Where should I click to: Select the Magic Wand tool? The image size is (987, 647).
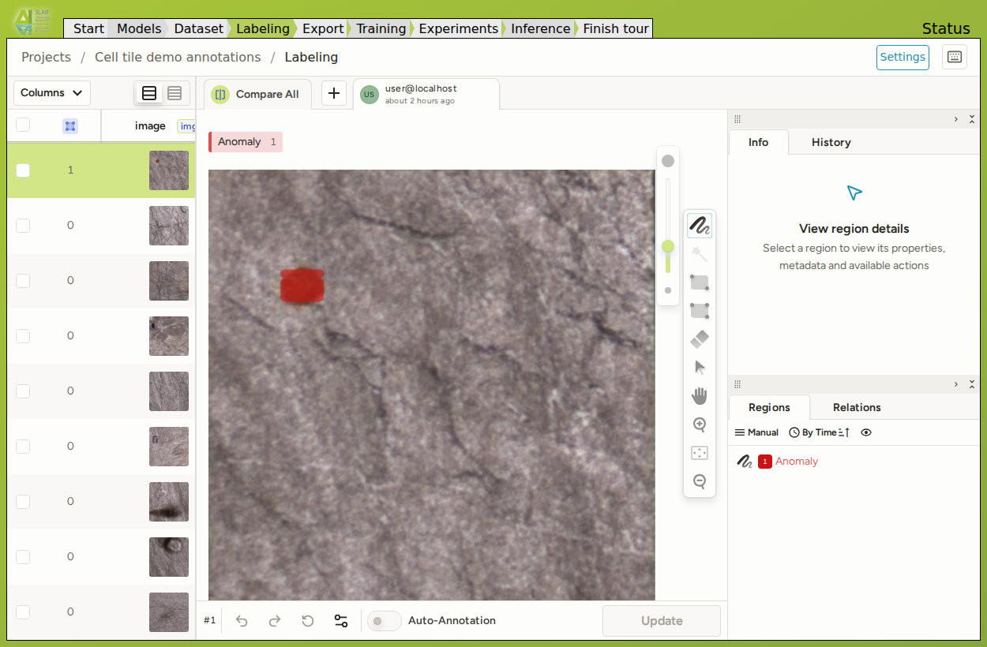700,254
